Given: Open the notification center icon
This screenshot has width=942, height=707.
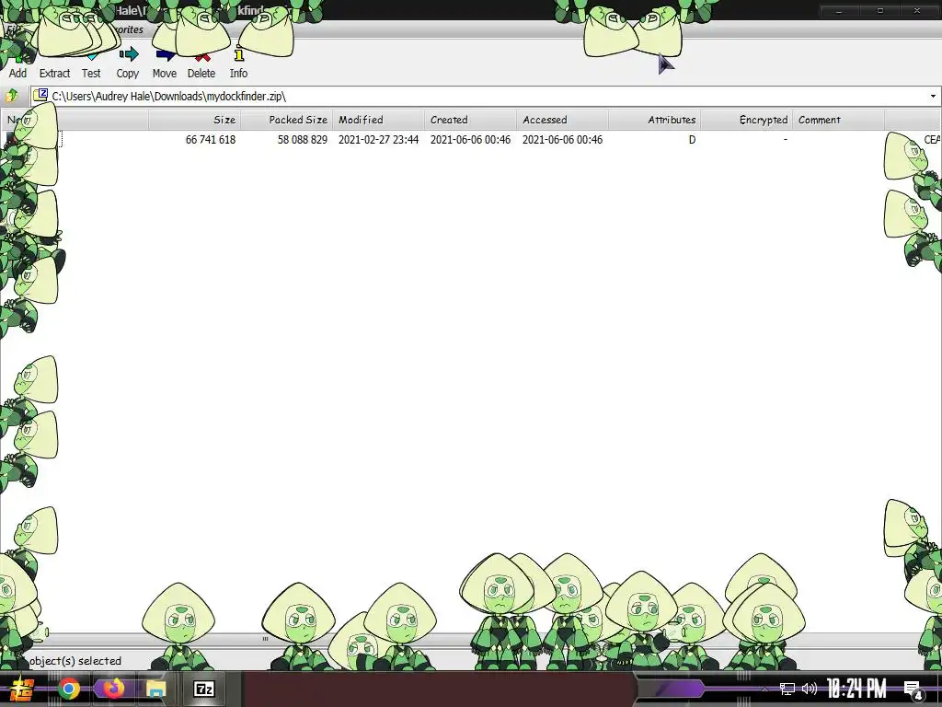Looking at the screenshot, I should pyautogui.click(x=913, y=690).
